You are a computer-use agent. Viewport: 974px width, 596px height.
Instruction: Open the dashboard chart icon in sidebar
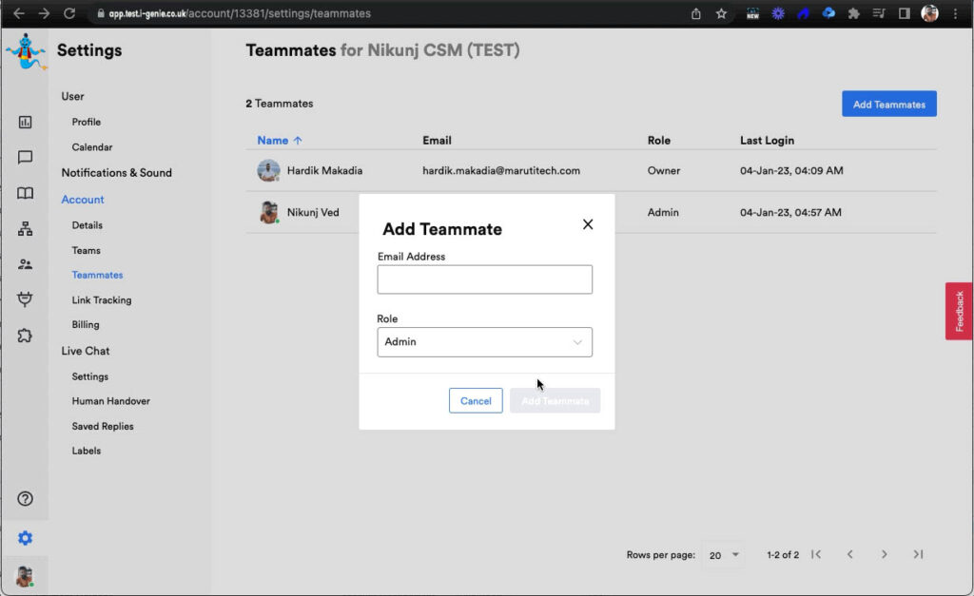(25, 122)
